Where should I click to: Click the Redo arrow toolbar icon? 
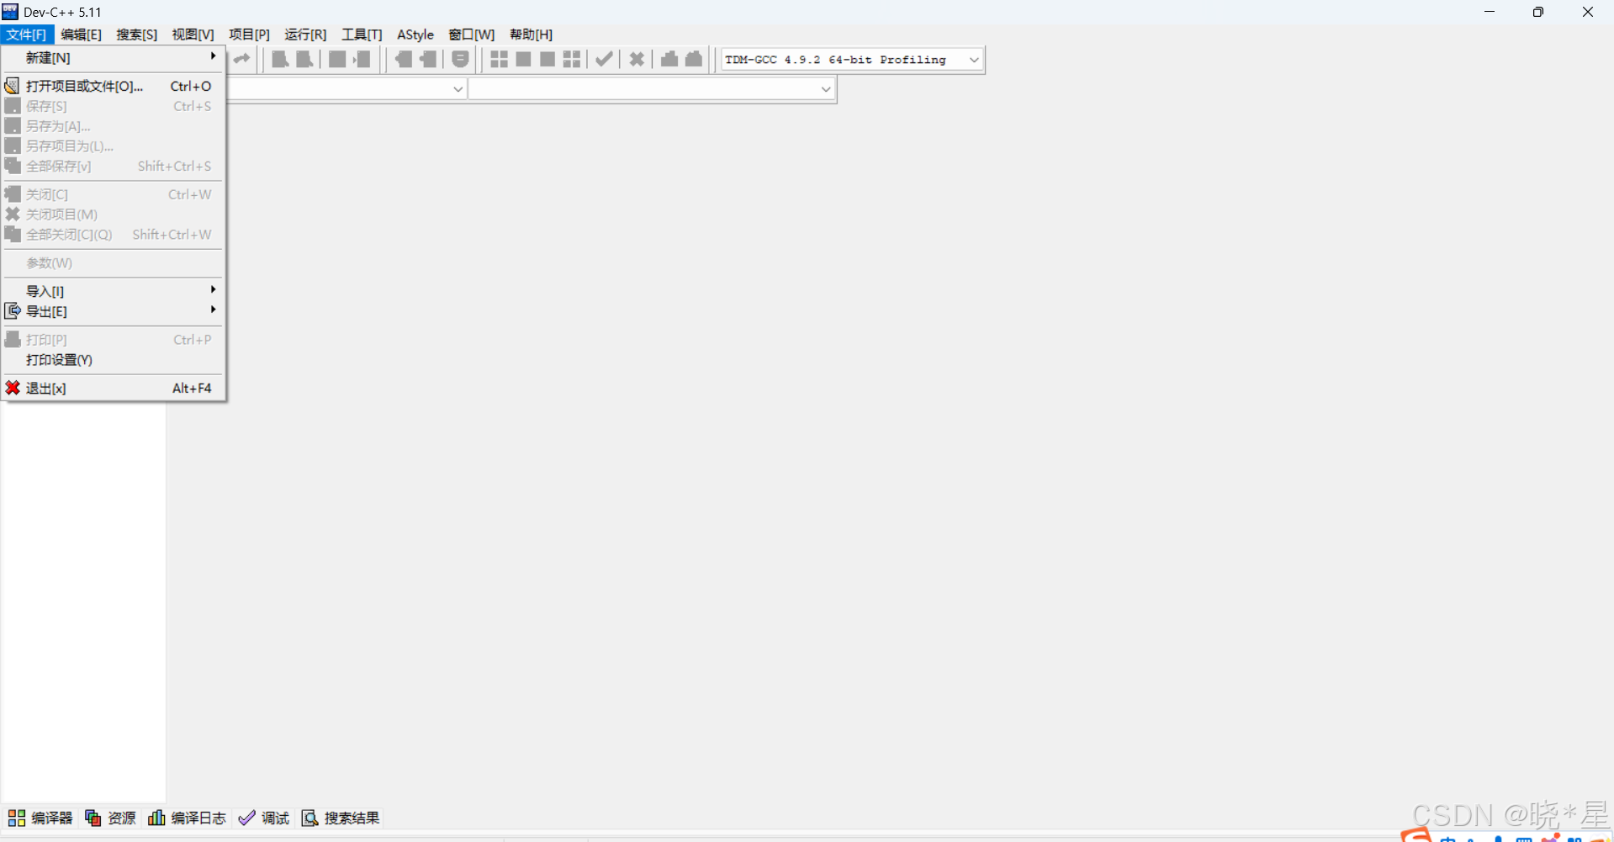tap(241, 59)
